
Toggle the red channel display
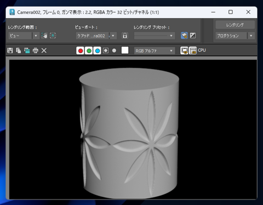click(80, 50)
